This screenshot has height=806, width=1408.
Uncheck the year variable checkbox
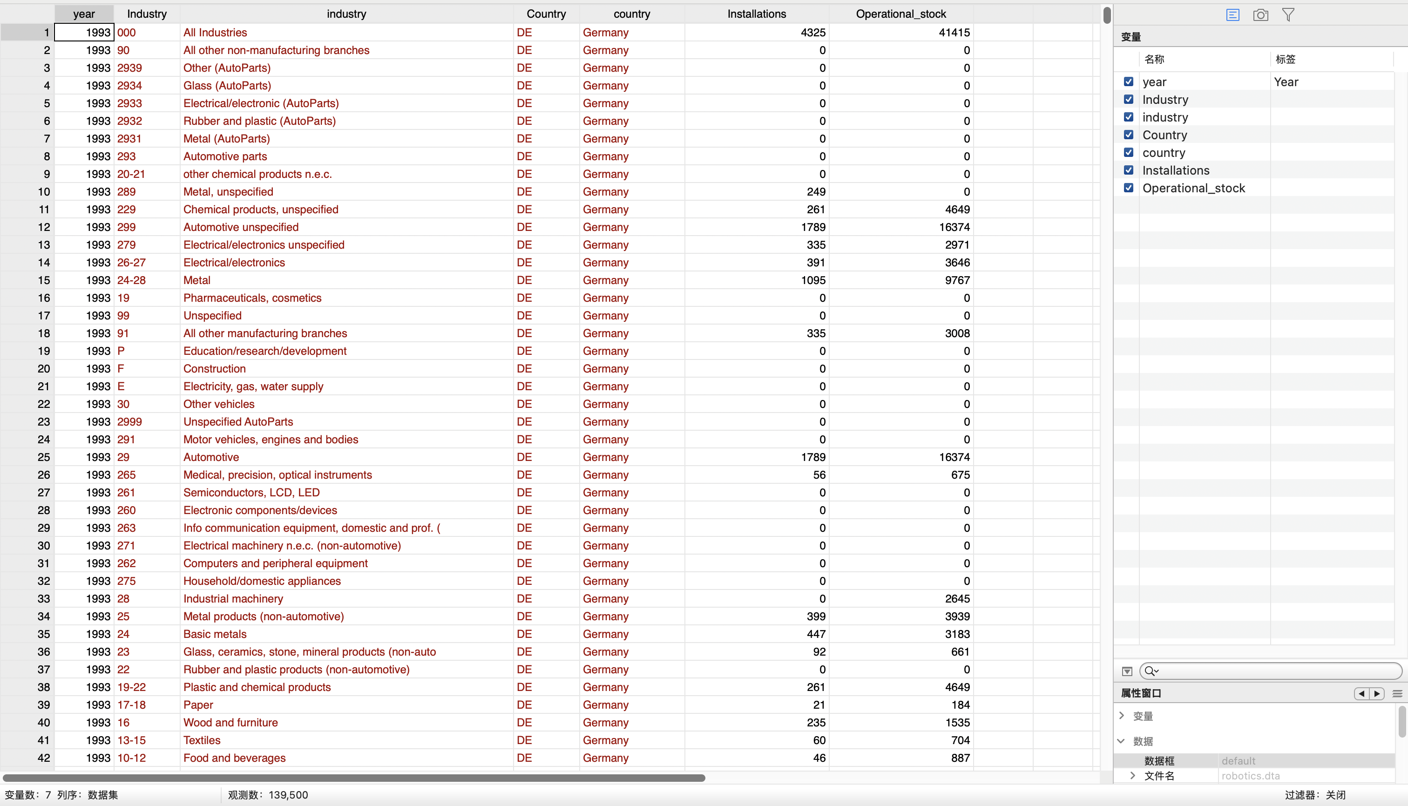pos(1129,82)
